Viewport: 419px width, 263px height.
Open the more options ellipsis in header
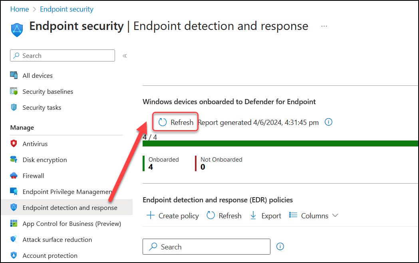[324, 26]
